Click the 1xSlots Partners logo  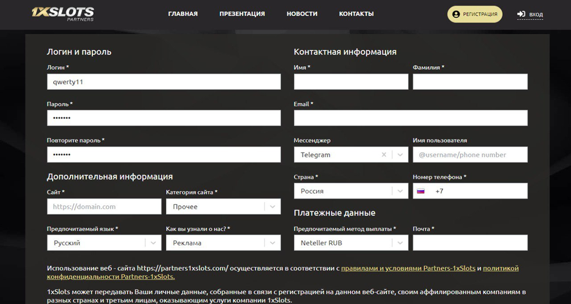pyautogui.click(x=63, y=14)
